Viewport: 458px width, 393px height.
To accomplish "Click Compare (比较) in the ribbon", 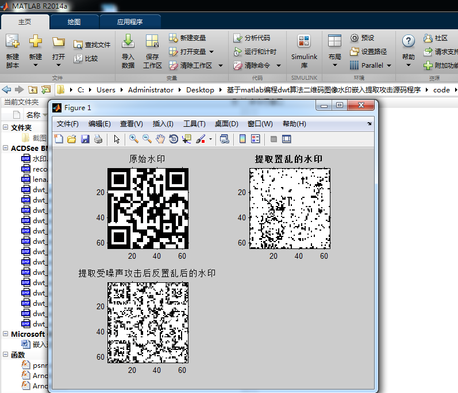I will [x=86, y=59].
